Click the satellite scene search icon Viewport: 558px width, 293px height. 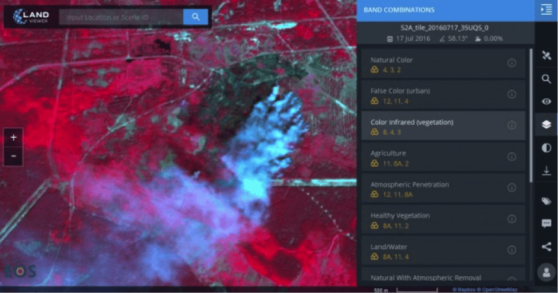(x=546, y=55)
